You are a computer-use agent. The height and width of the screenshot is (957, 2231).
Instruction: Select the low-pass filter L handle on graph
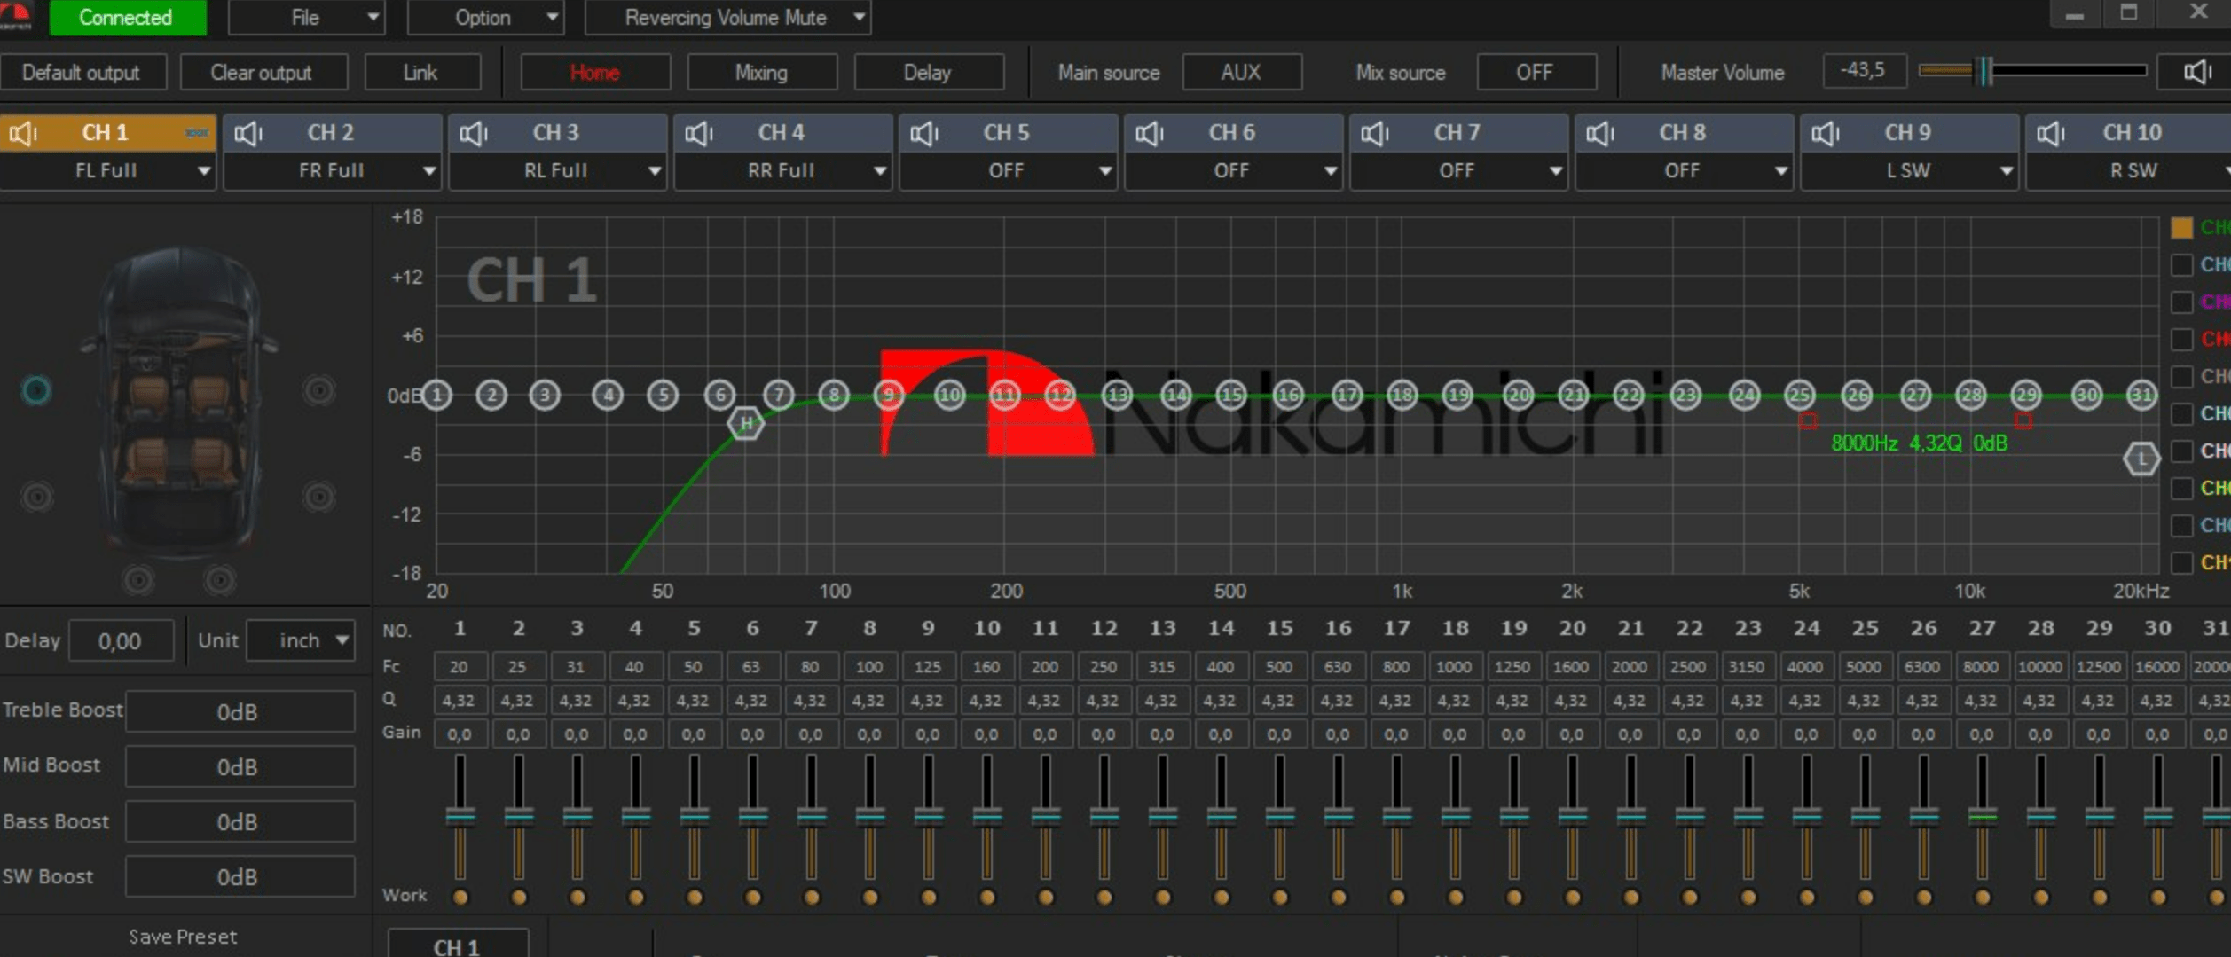(x=2141, y=459)
